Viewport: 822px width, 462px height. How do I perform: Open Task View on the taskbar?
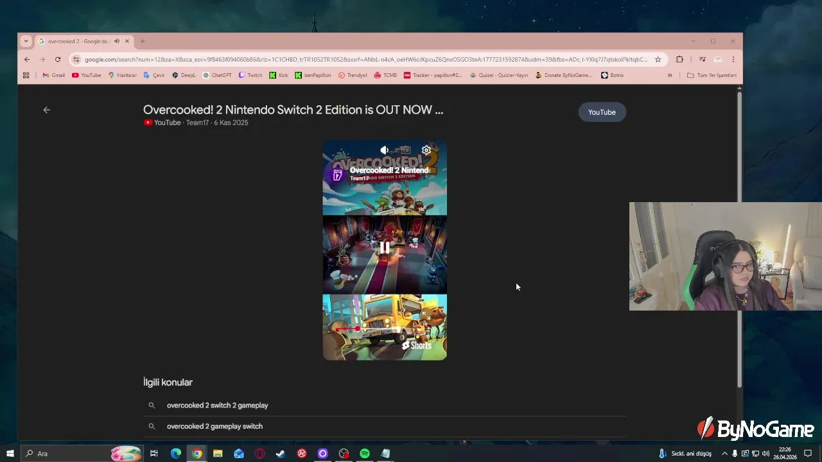pos(154,454)
